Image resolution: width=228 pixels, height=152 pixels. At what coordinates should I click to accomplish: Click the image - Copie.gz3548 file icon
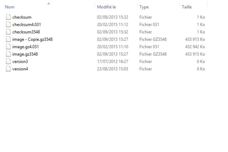click(x=8, y=39)
